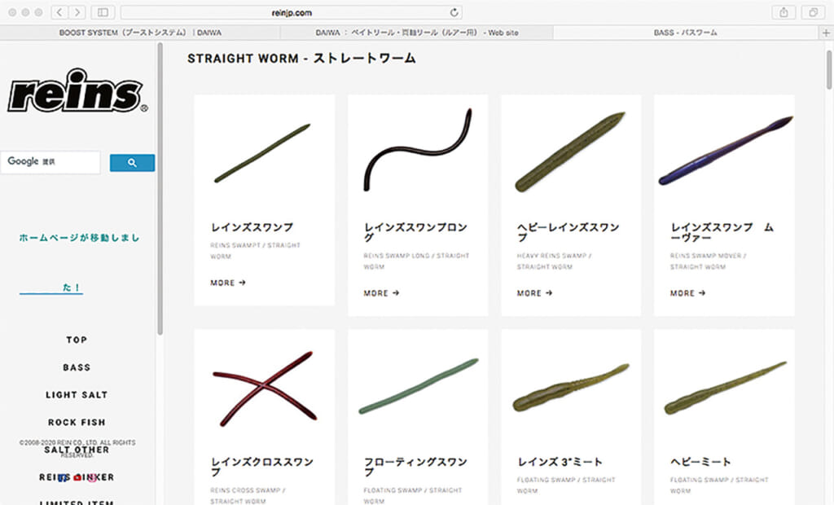Screen dimensions: 834x505
Task: Click the レインズスワンプロング product title
Action: pos(415,233)
